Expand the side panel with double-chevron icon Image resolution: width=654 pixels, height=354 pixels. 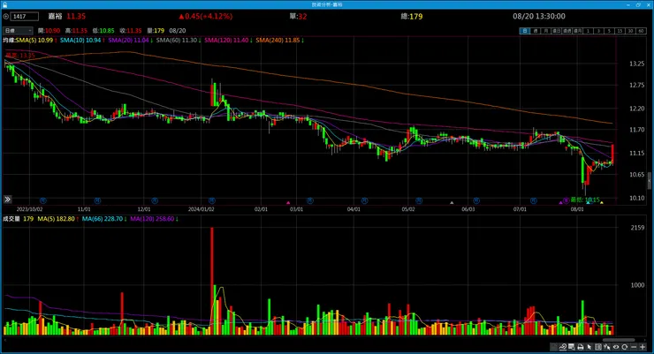[x=7, y=200]
